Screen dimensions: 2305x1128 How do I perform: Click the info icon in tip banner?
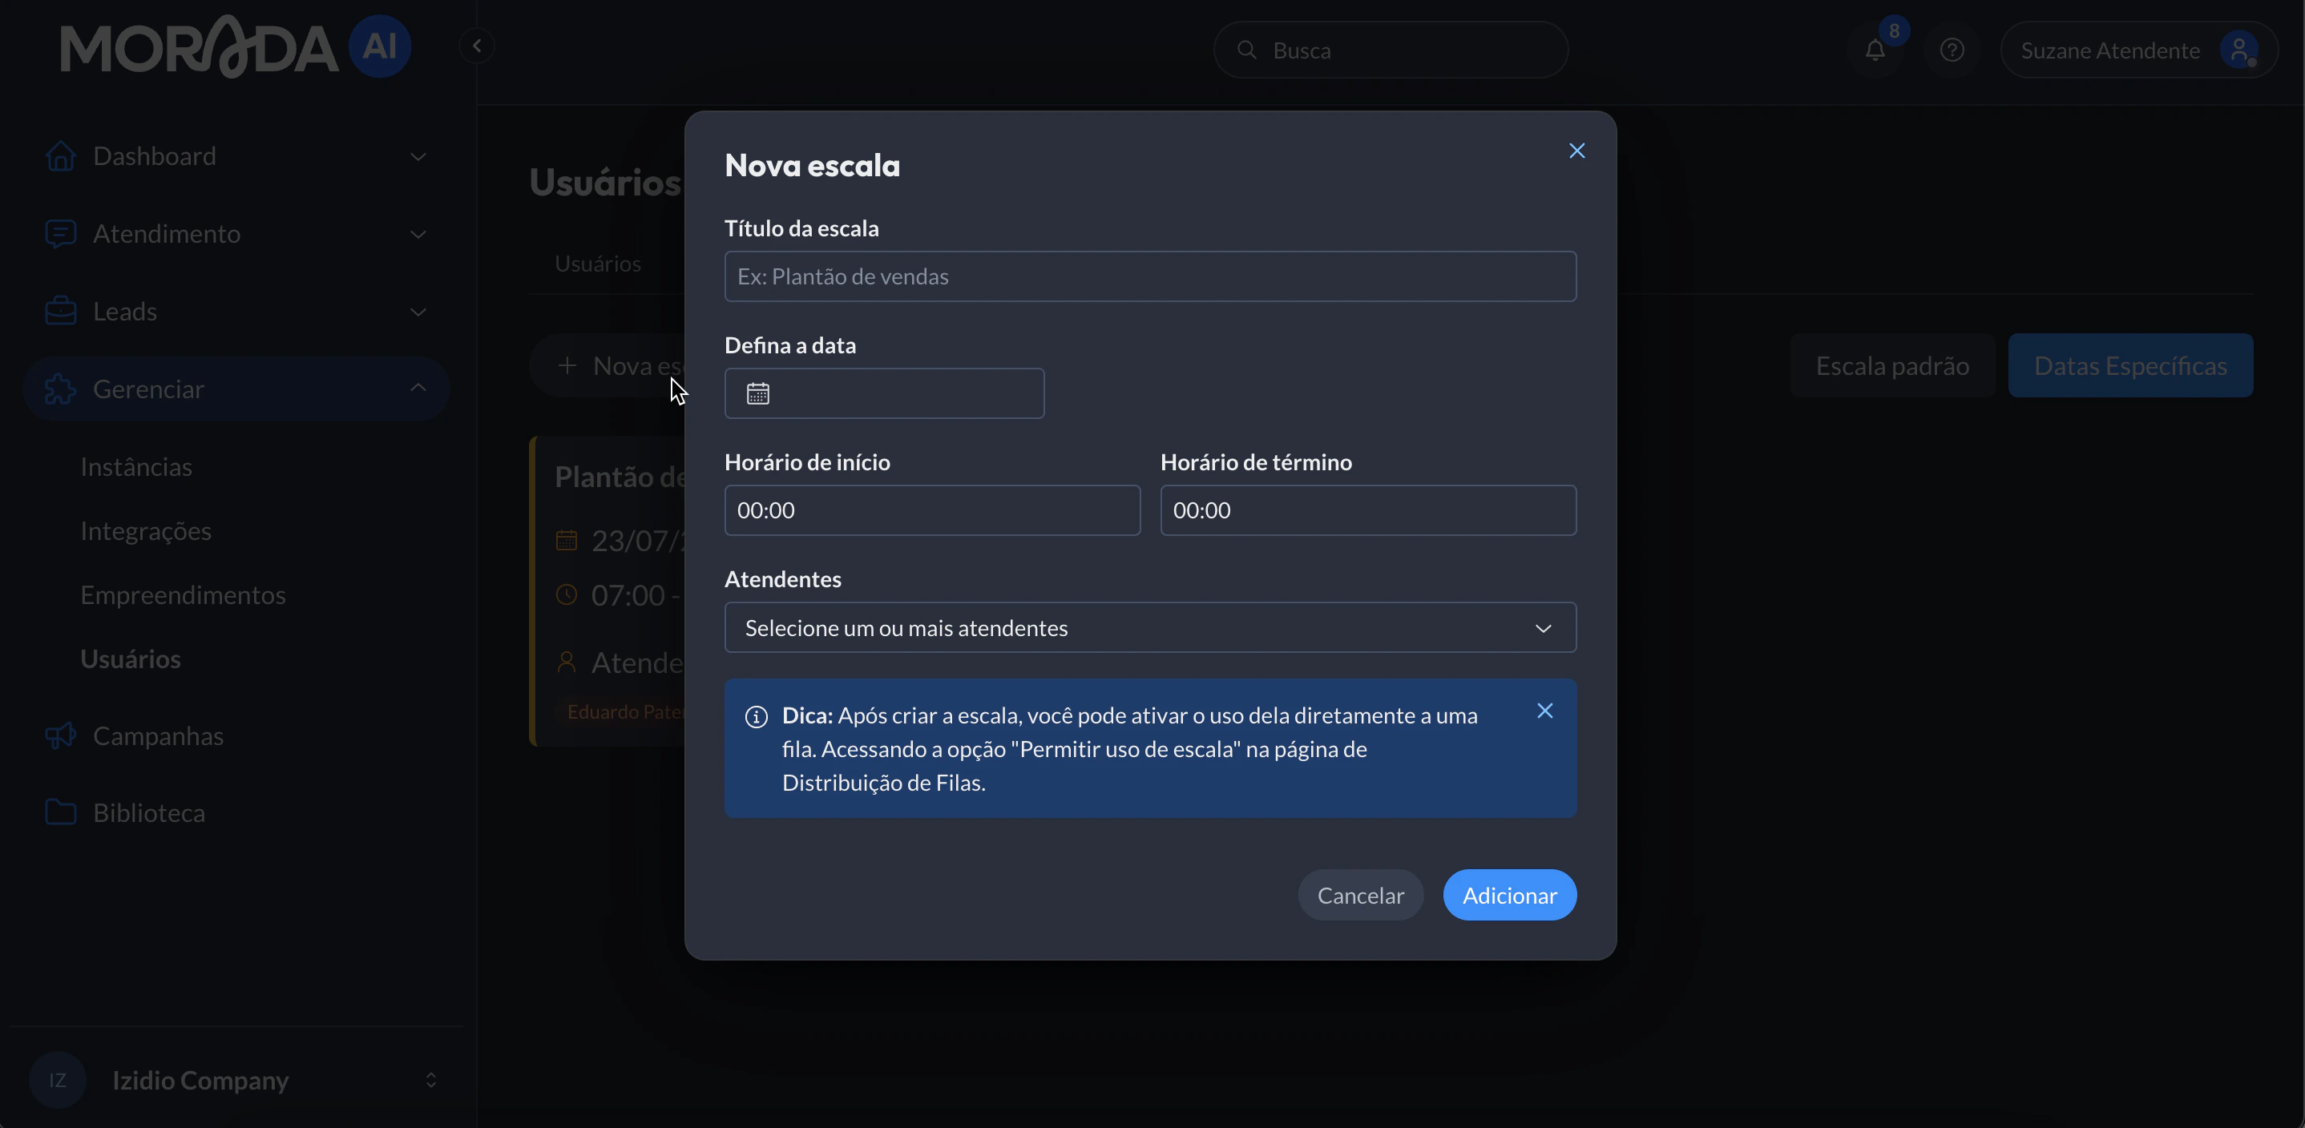(756, 717)
